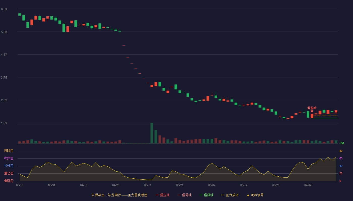This screenshot has width=353, height=201.
Task: Click the 06-12 date label
Action: pyautogui.click(x=244, y=185)
